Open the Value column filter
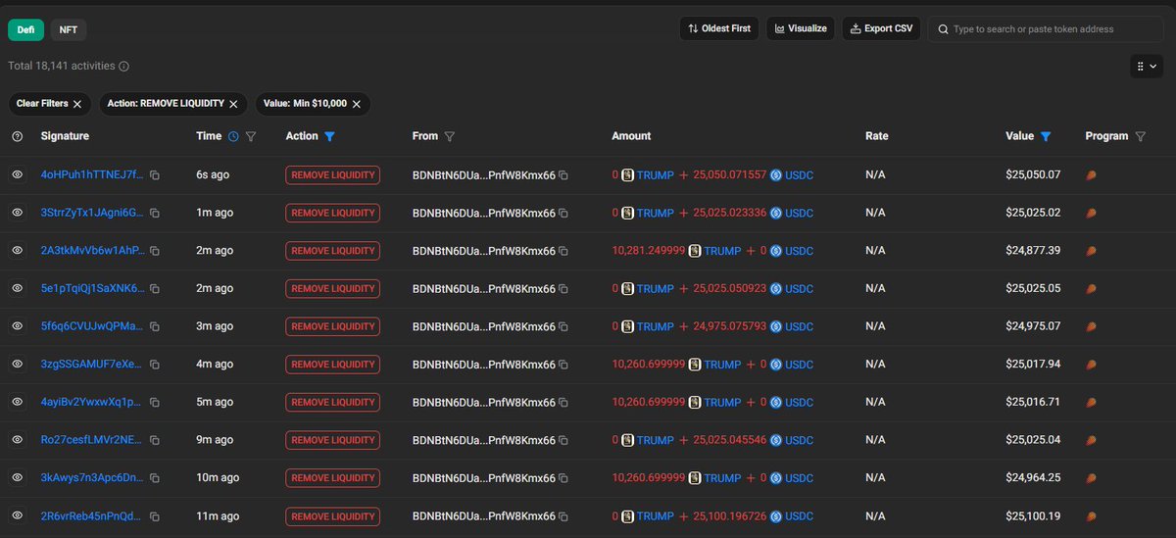 [1046, 137]
